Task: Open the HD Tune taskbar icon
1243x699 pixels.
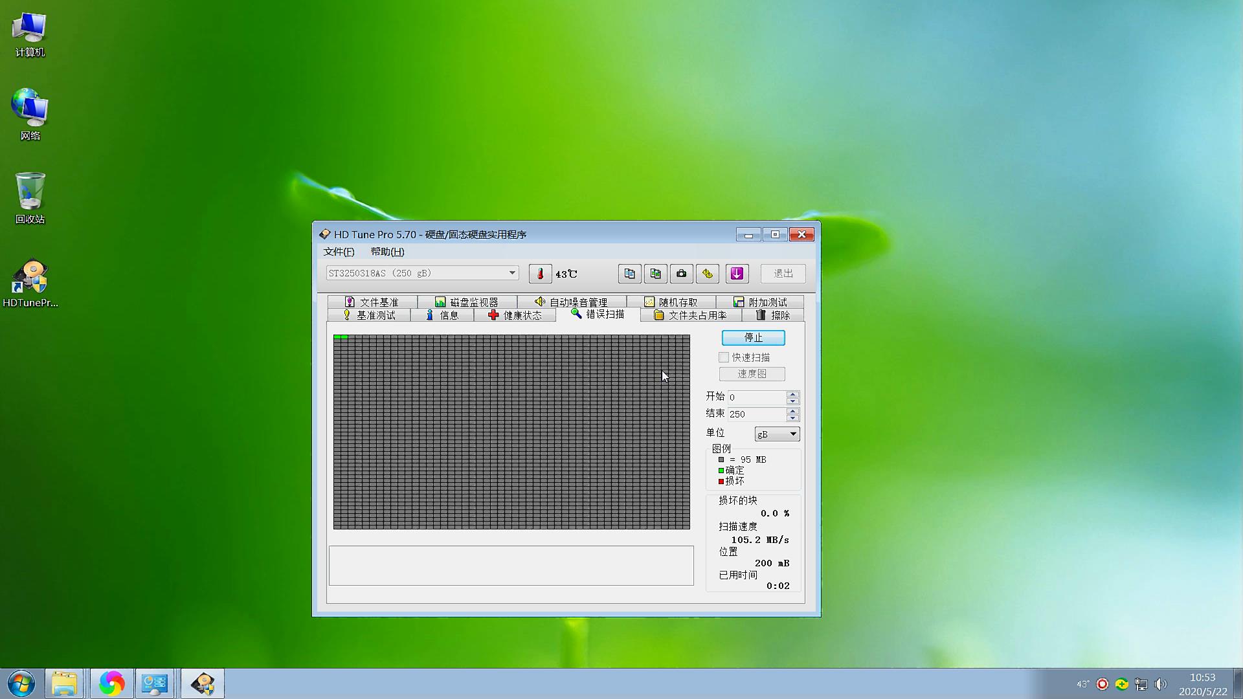Action: (203, 683)
